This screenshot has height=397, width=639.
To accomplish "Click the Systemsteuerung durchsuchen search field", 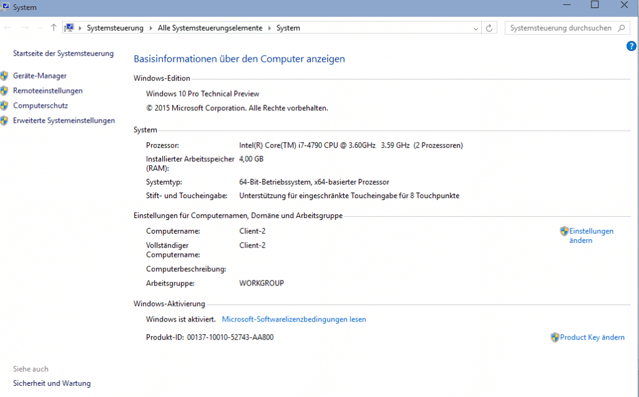I will point(560,28).
